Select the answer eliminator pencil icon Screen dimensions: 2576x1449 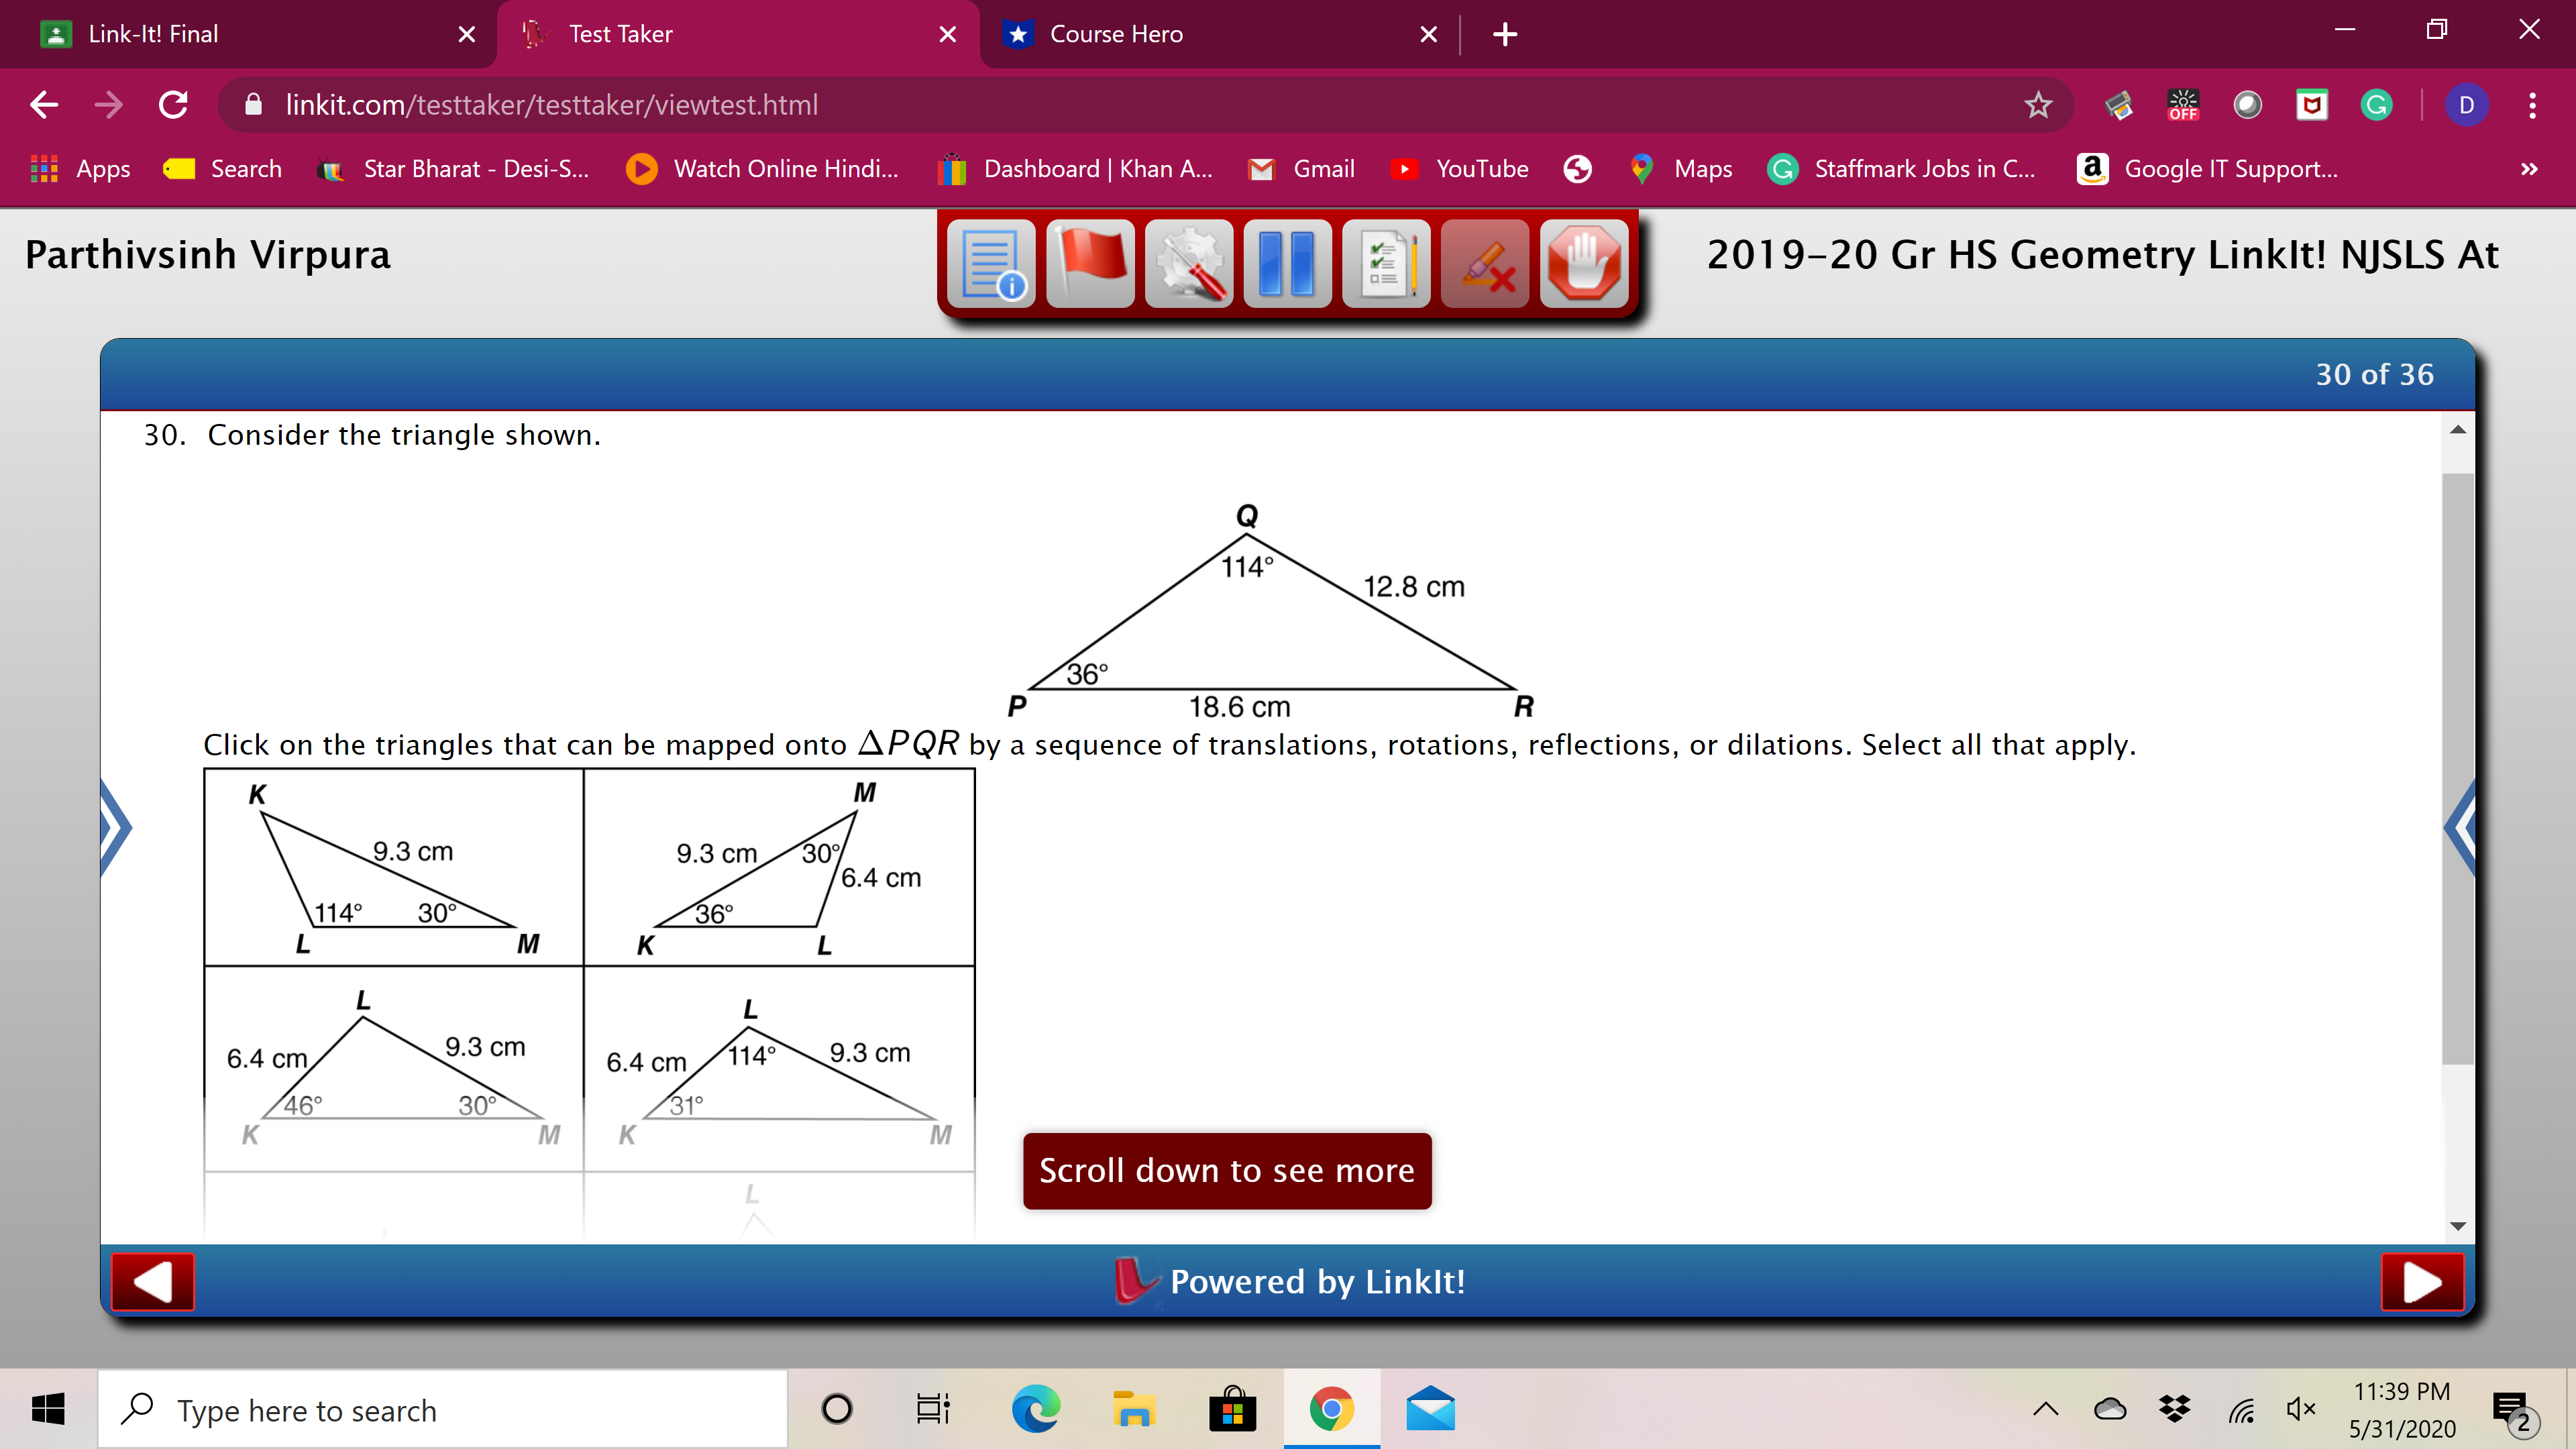1485,264
